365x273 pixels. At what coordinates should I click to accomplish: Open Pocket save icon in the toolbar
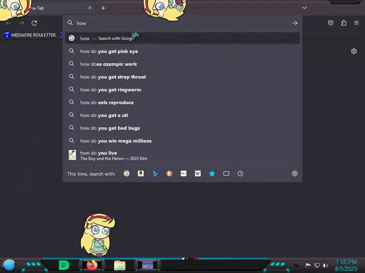(330, 23)
